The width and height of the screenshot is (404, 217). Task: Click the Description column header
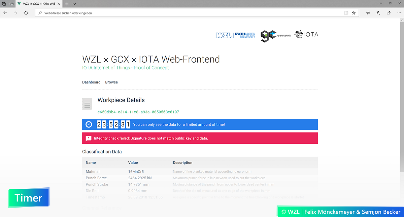182,162
